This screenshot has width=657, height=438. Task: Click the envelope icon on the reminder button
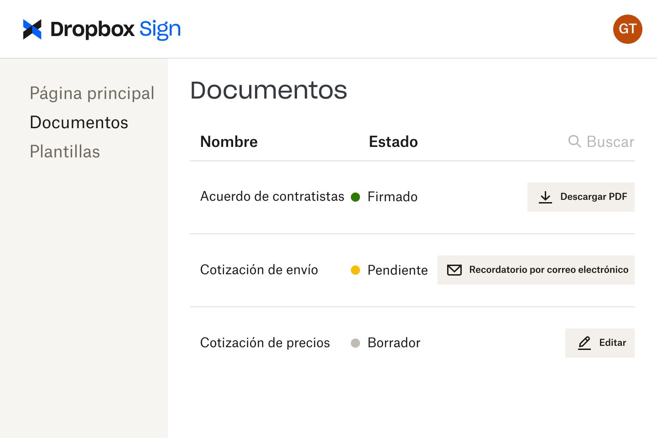tap(454, 270)
